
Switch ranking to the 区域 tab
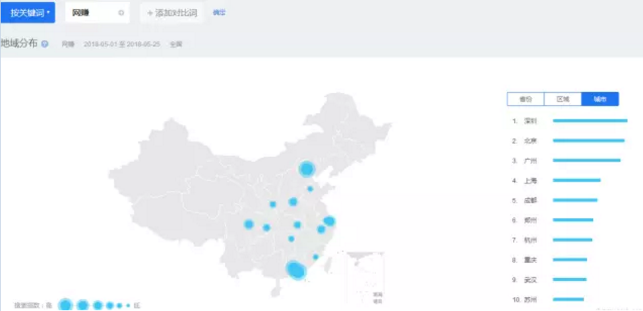coord(563,99)
